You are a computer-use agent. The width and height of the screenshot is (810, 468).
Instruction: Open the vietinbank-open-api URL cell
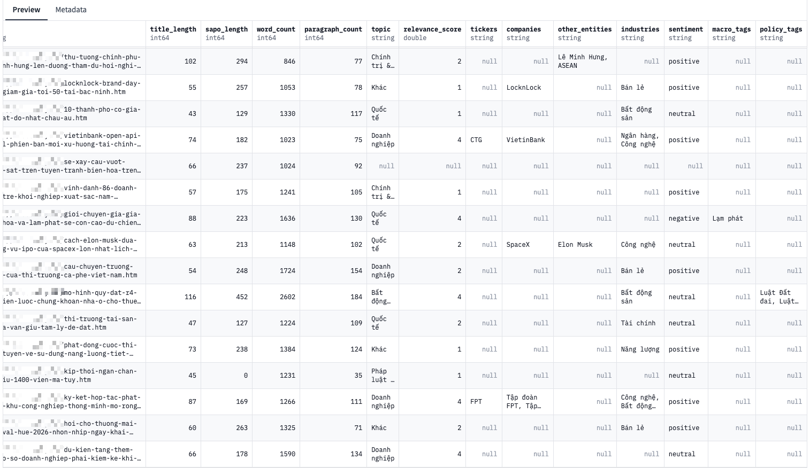(x=74, y=140)
